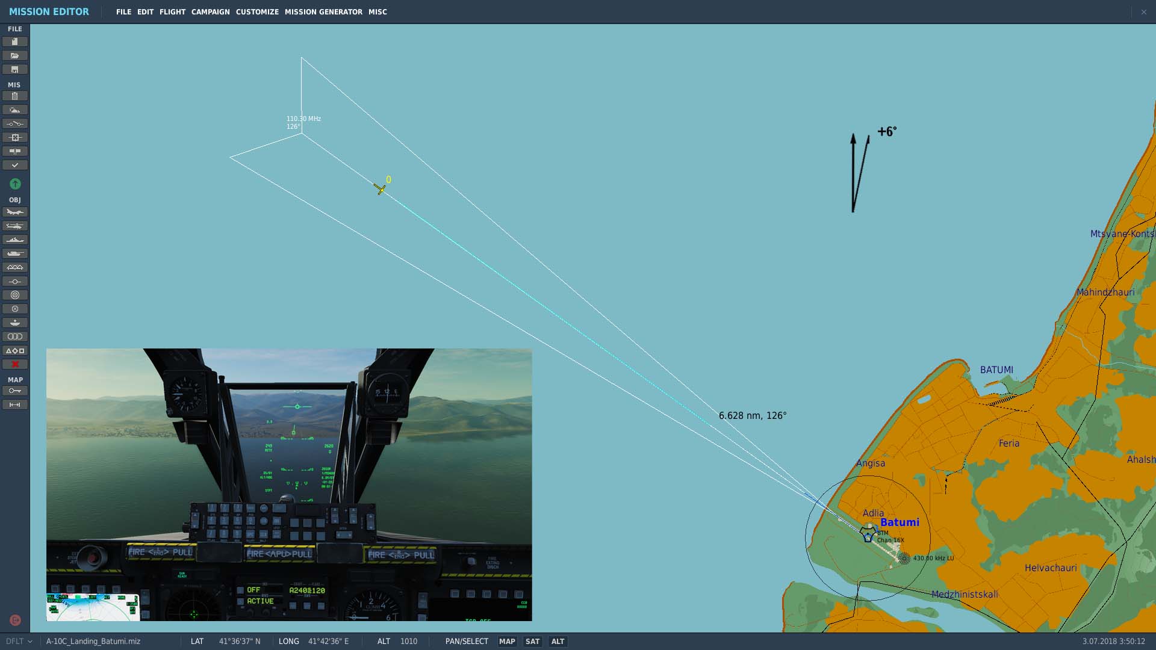Click the Helvachauri town label
The height and width of the screenshot is (650, 1156).
(x=1051, y=568)
